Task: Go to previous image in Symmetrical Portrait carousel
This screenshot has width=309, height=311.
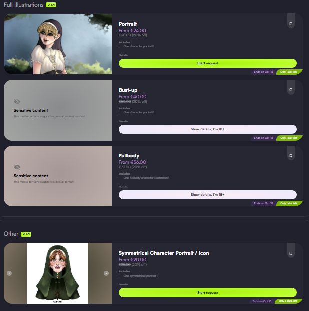Action: (x=9, y=273)
